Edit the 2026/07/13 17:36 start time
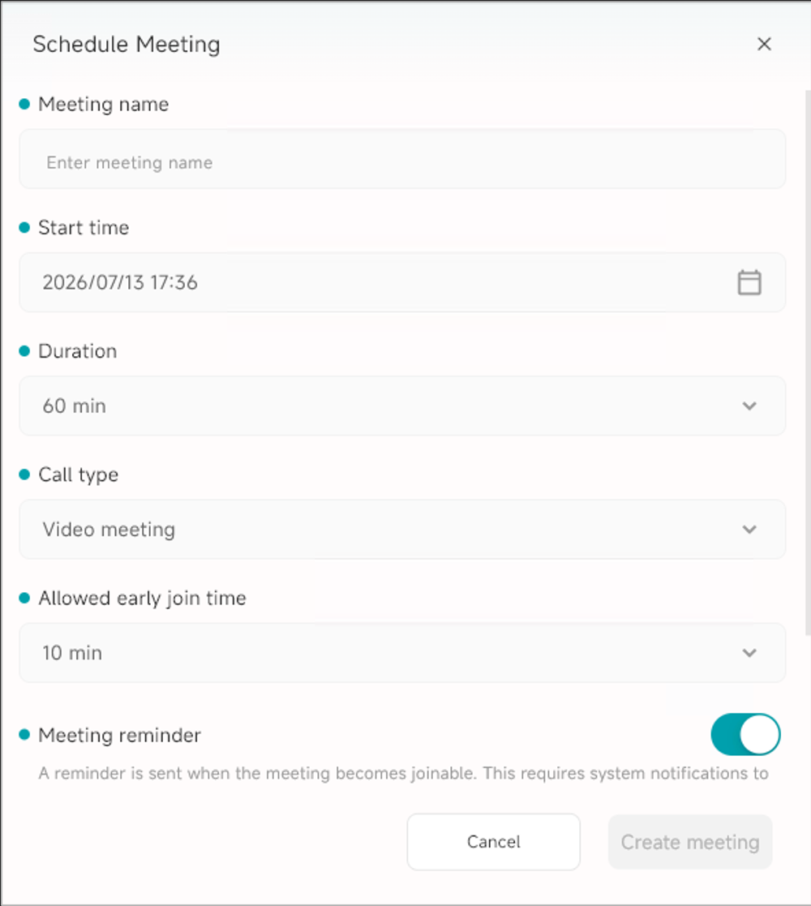This screenshot has height=906, width=811. [402, 282]
